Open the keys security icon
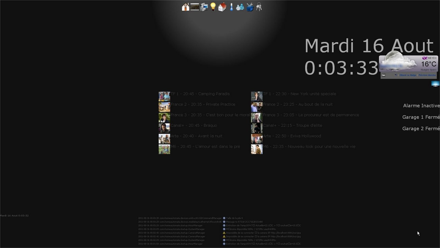The image size is (440, 248). pos(259,7)
